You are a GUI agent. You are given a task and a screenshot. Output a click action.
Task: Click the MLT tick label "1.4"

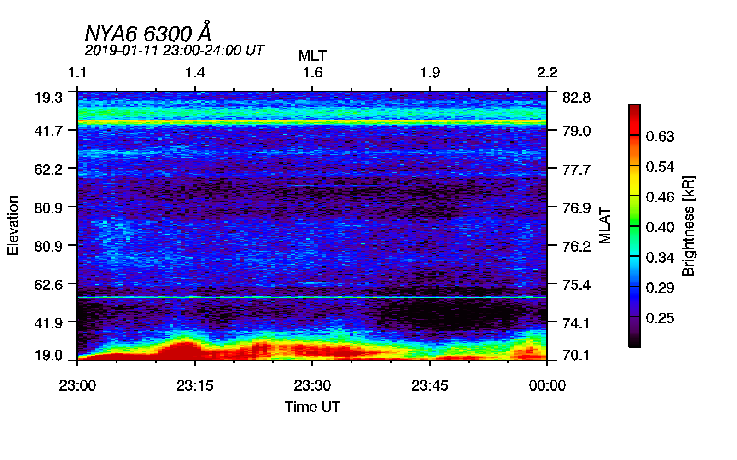[x=195, y=73]
